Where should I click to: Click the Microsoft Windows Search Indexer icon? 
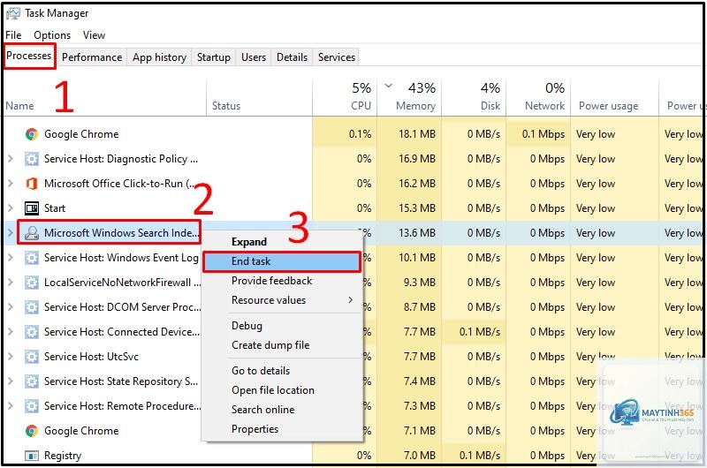point(31,233)
